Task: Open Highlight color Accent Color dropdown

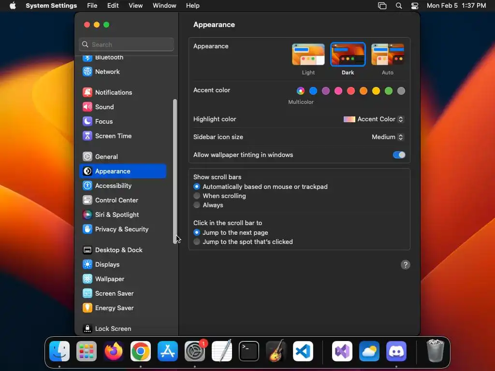Action: [x=374, y=119]
